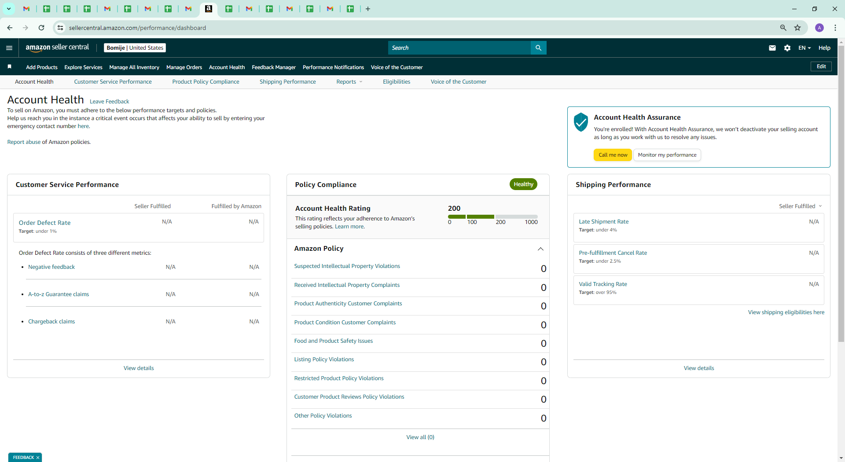Open buyer messages envelope icon
Viewport: 845px width, 462px height.
(772, 48)
